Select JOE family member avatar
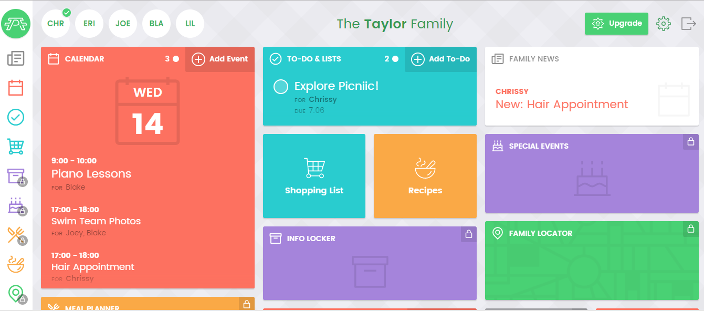Screen dimensions: 704x311 click(123, 24)
